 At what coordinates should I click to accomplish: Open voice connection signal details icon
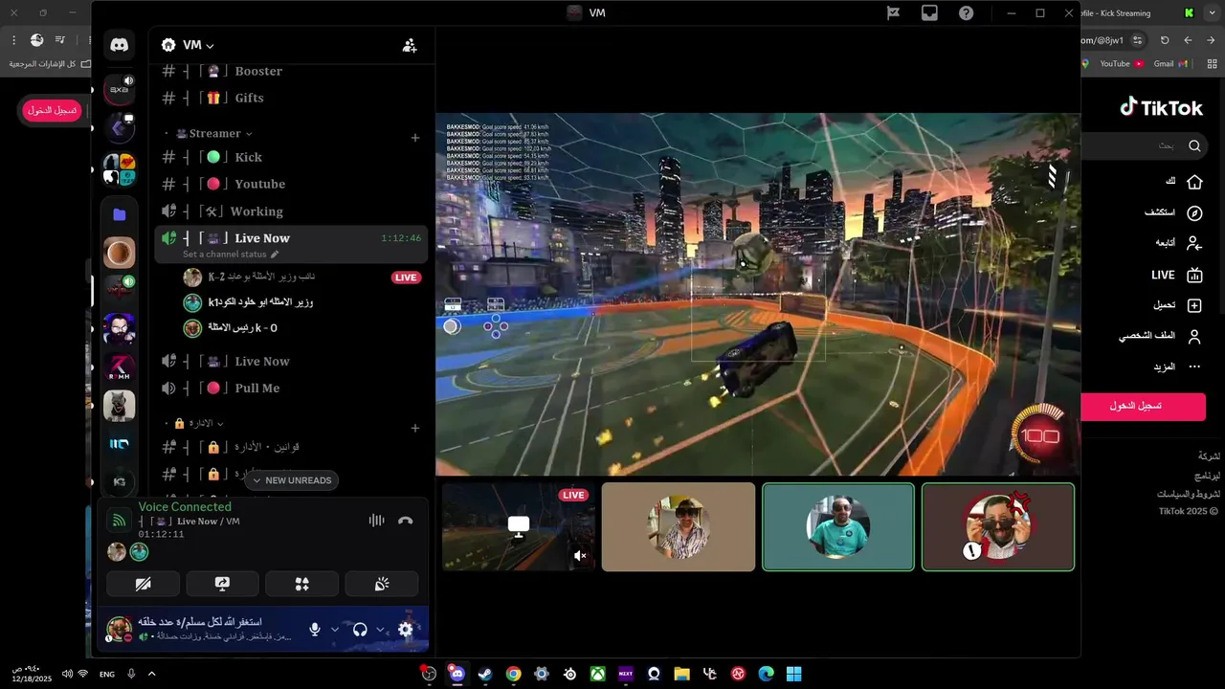(119, 521)
